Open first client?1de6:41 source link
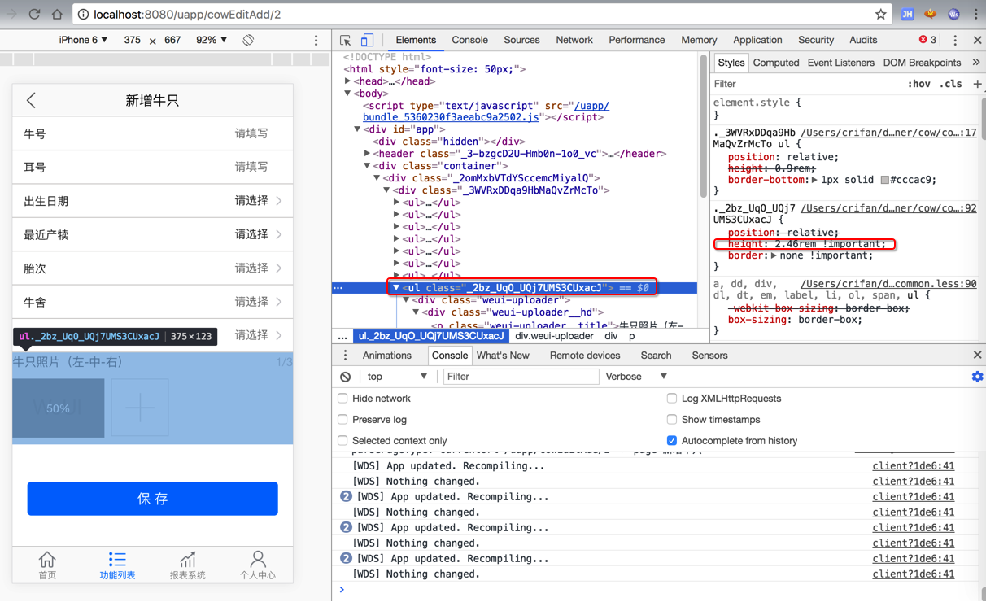The width and height of the screenshot is (986, 602). pos(913,466)
